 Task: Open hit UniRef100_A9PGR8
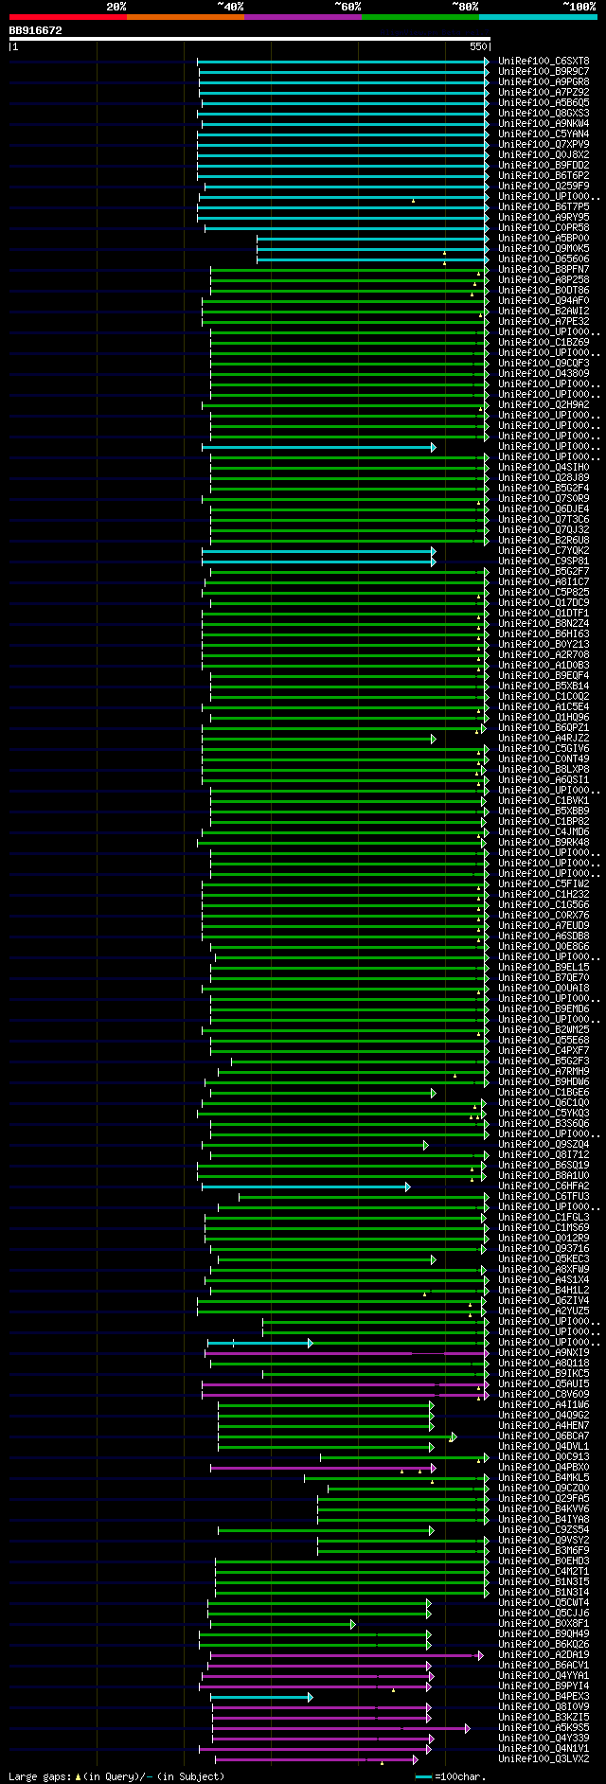pos(544,81)
